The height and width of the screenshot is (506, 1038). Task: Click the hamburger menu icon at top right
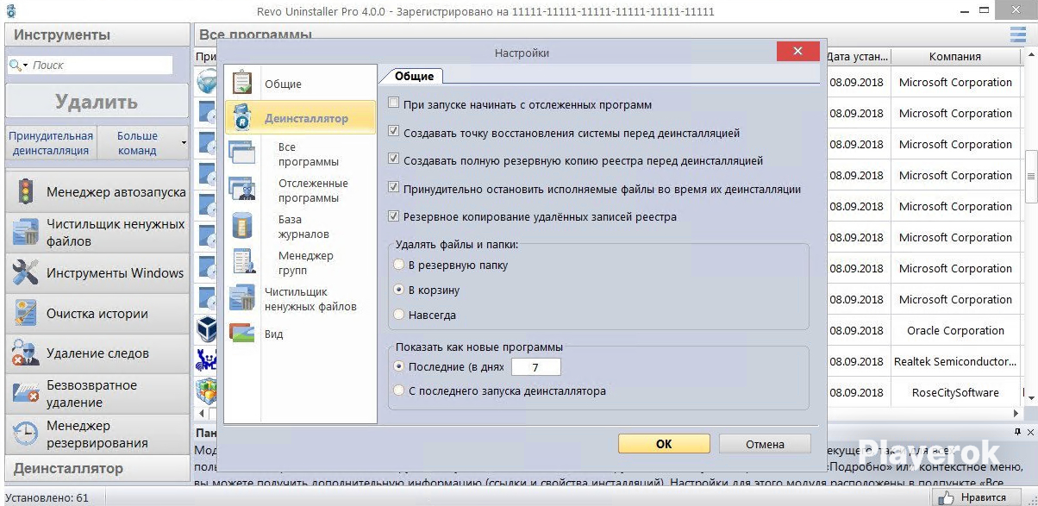pos(1018,34)
